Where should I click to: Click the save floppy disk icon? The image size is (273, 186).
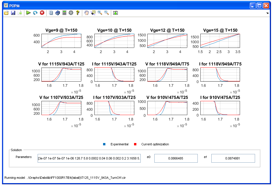click(13, 13)
